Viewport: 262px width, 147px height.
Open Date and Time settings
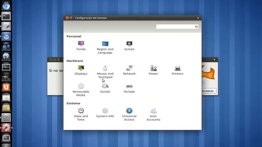coord(81,114)
